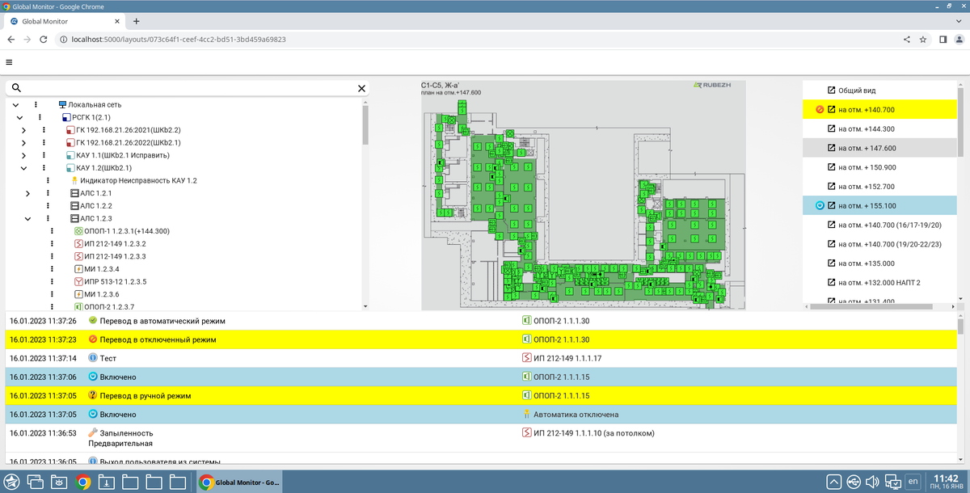Collapse the РСГК 1(2.1) node
Image resolution: width=970 pixels, height=493 pixels.
click(20, 117)
